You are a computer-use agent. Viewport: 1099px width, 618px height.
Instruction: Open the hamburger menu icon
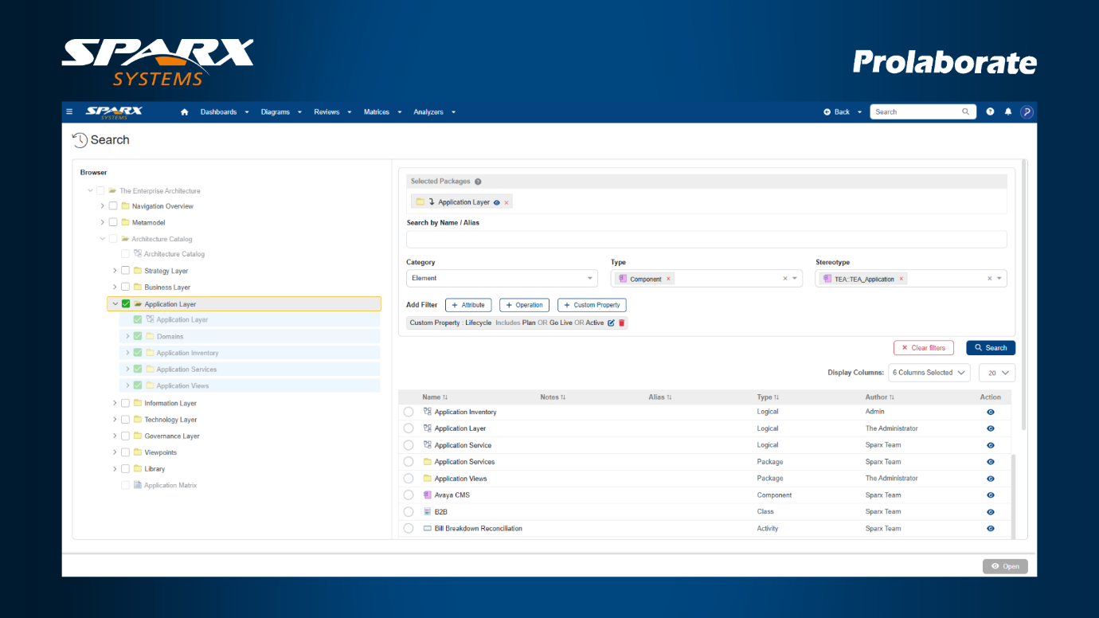coord(69,112)
